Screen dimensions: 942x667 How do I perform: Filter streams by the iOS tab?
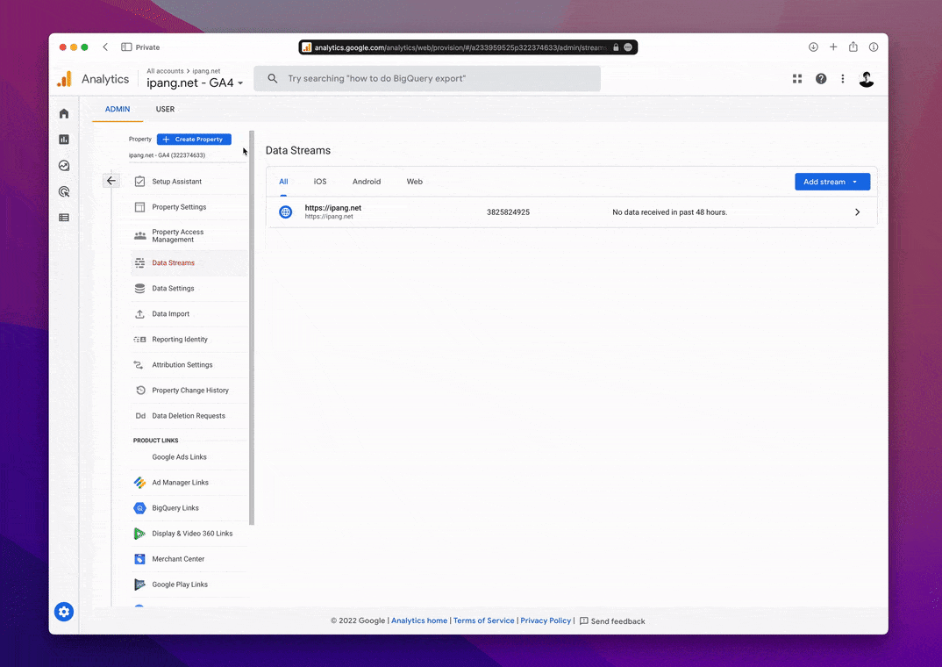pos(320,182)
